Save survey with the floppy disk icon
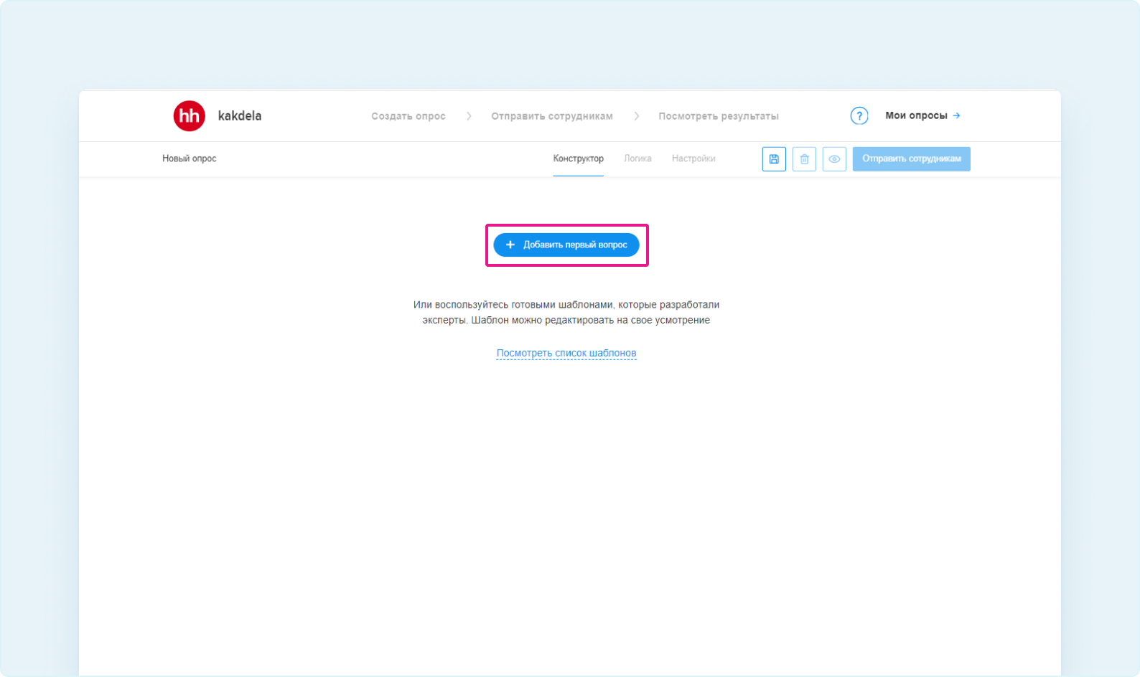 [774, 159]
